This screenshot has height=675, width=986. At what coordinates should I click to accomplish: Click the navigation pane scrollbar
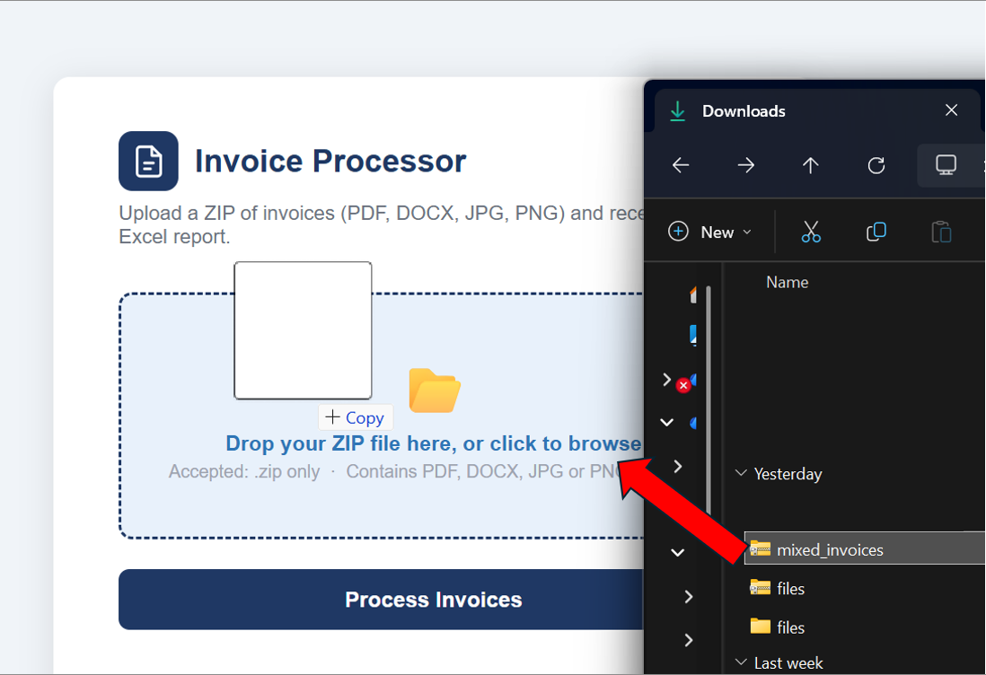click(x=709, y=400)
